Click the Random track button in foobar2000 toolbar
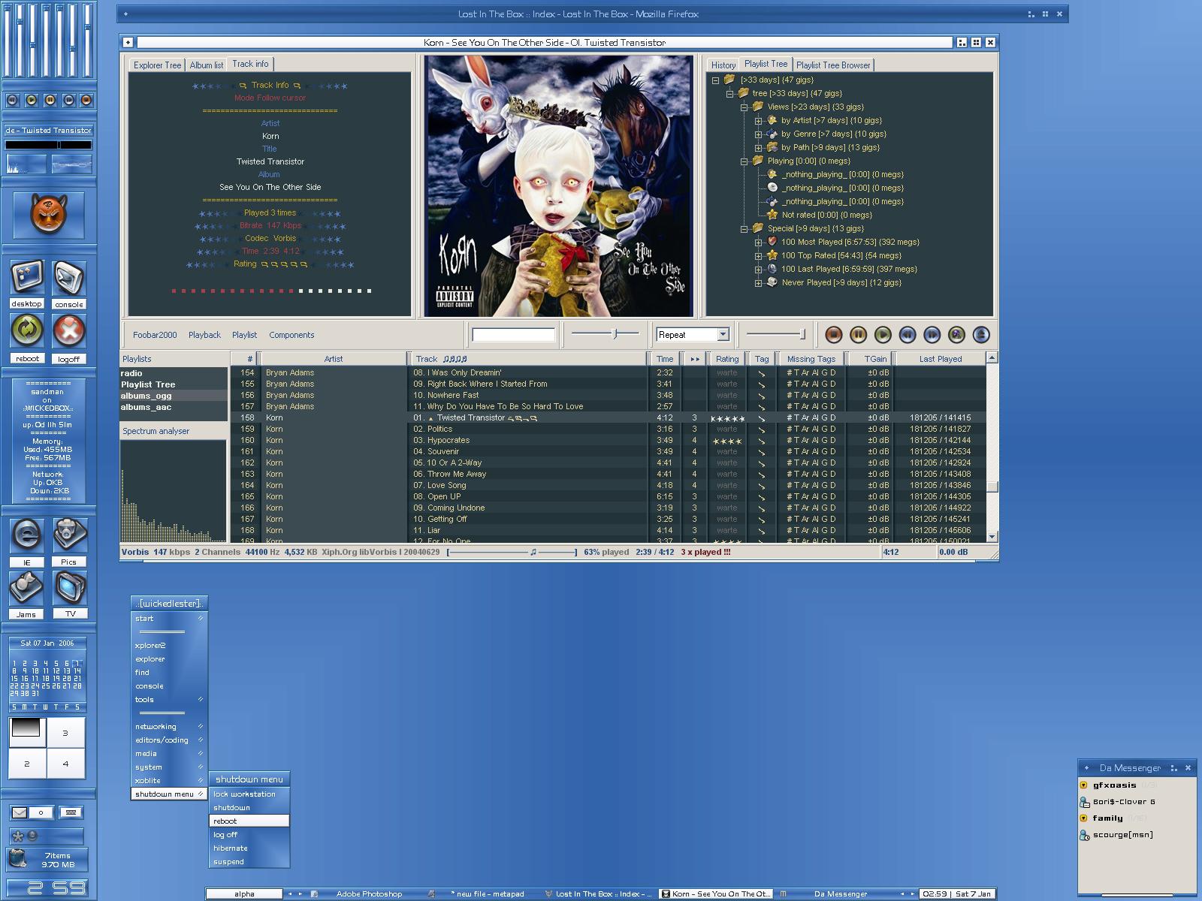The height and width of the screenshot is (901, 1202). coord(956,335)
